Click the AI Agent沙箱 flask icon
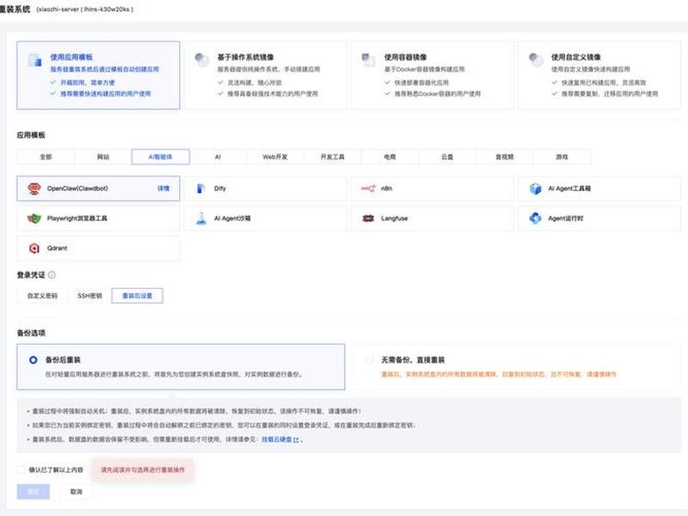 pyautogui.click(x=201, y=218)
